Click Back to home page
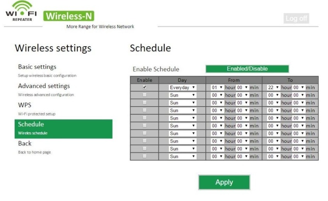This screenshot has height=201, width=328. (x=25, y=144)
